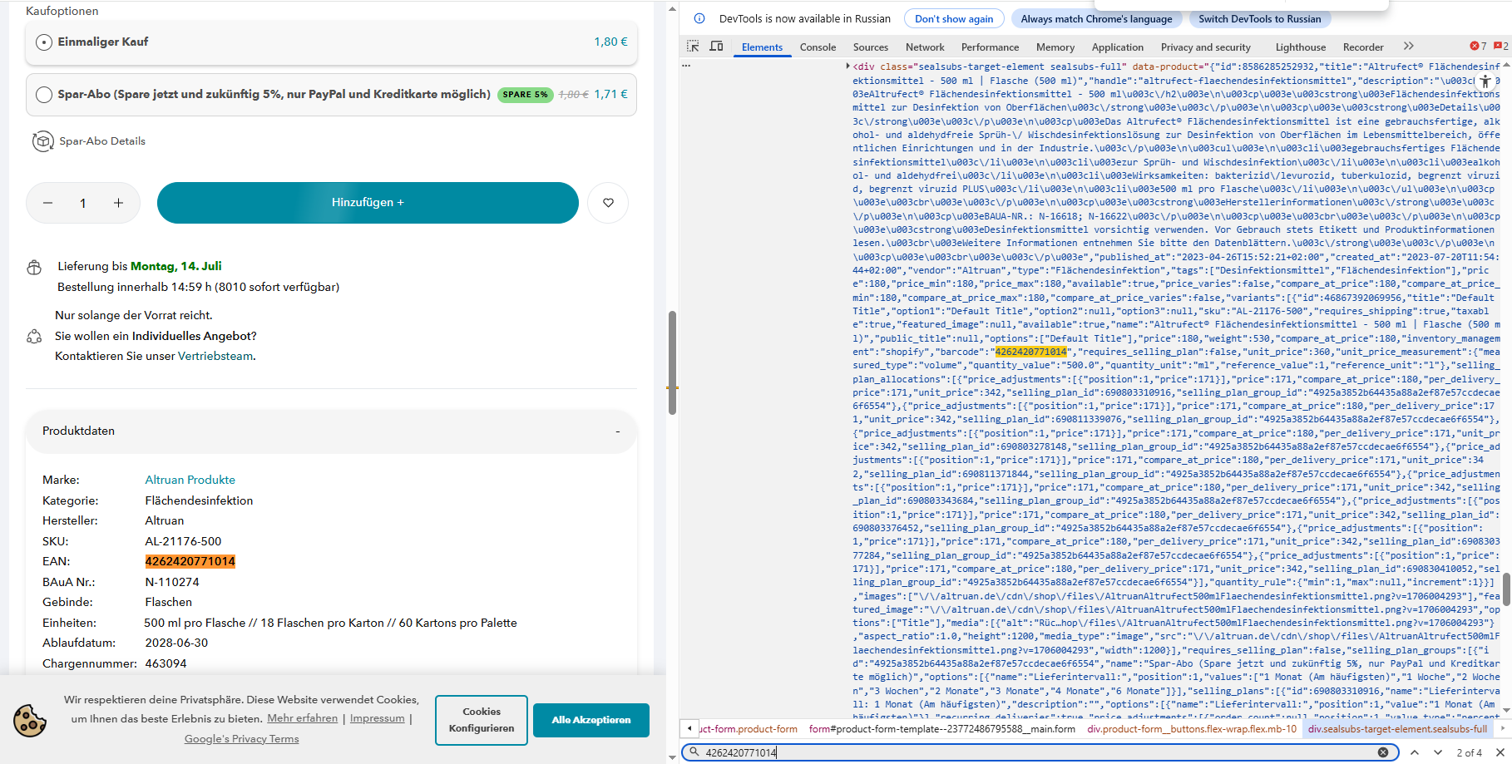The image size is (1512, 764).
Task: Click Cookies Konfigurieren button
Action: click(x=482, y=720)
